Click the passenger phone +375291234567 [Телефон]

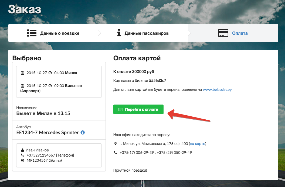point(50,155)
